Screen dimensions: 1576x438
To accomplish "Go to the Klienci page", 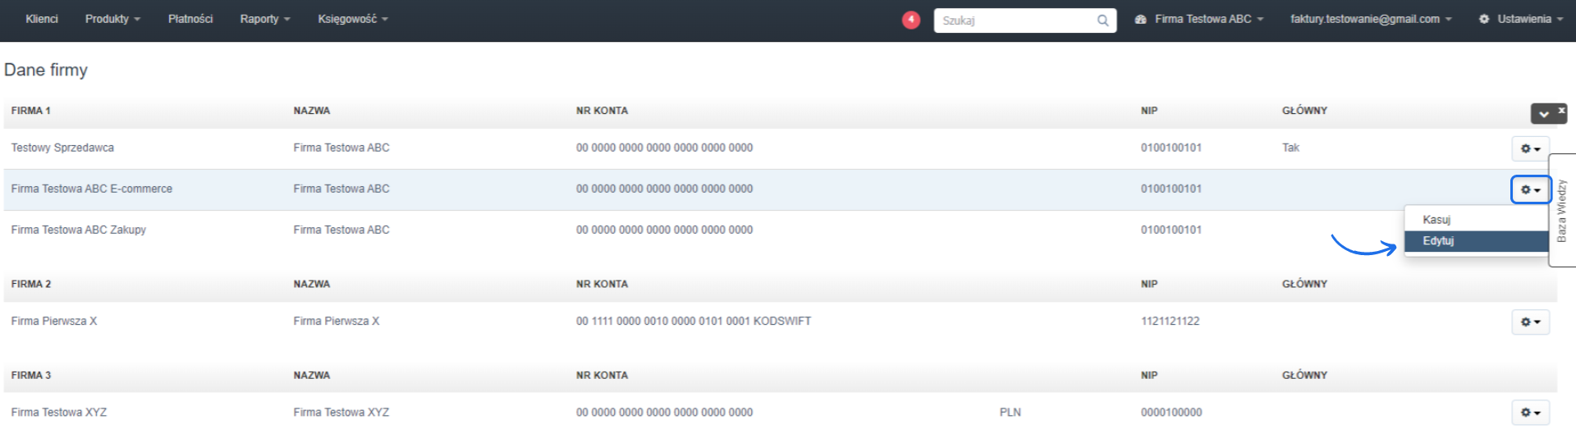I will point(42,19).
